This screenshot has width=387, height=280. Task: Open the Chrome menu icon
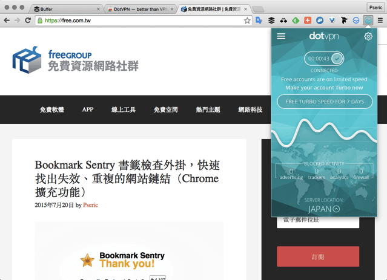tap(380, 21)
